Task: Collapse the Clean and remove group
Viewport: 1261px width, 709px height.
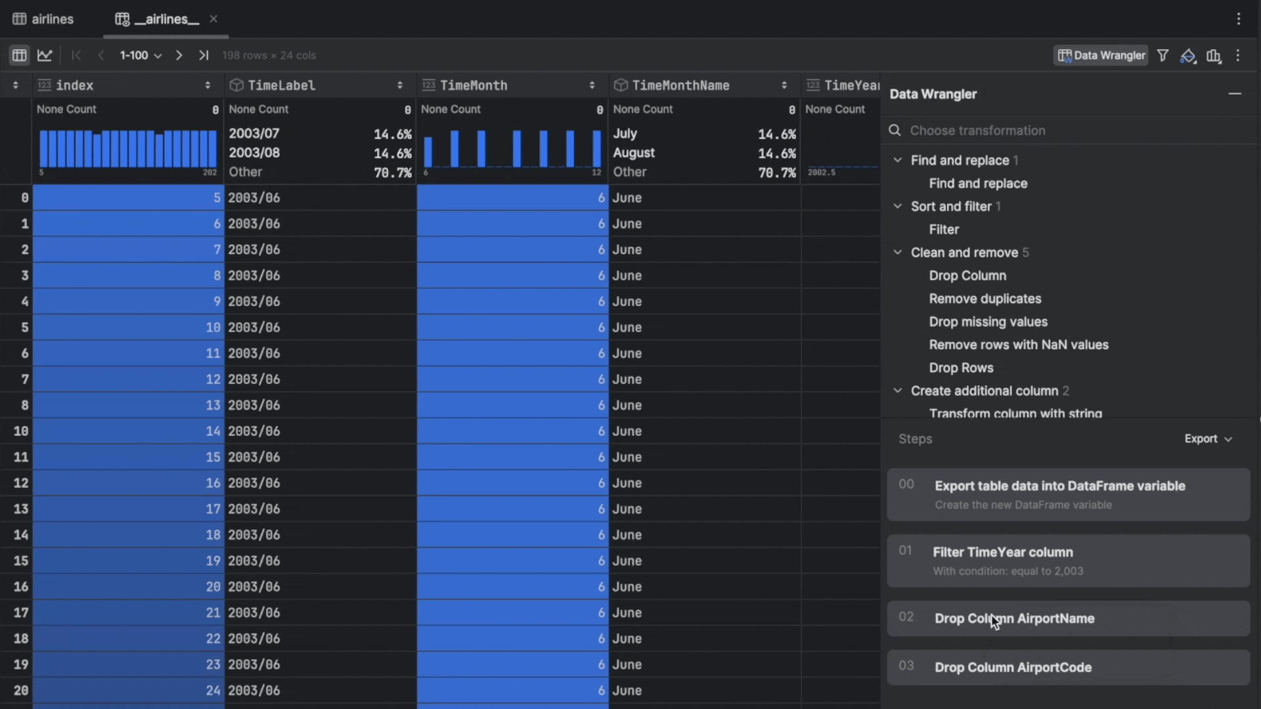Action: tap(898, 252)
